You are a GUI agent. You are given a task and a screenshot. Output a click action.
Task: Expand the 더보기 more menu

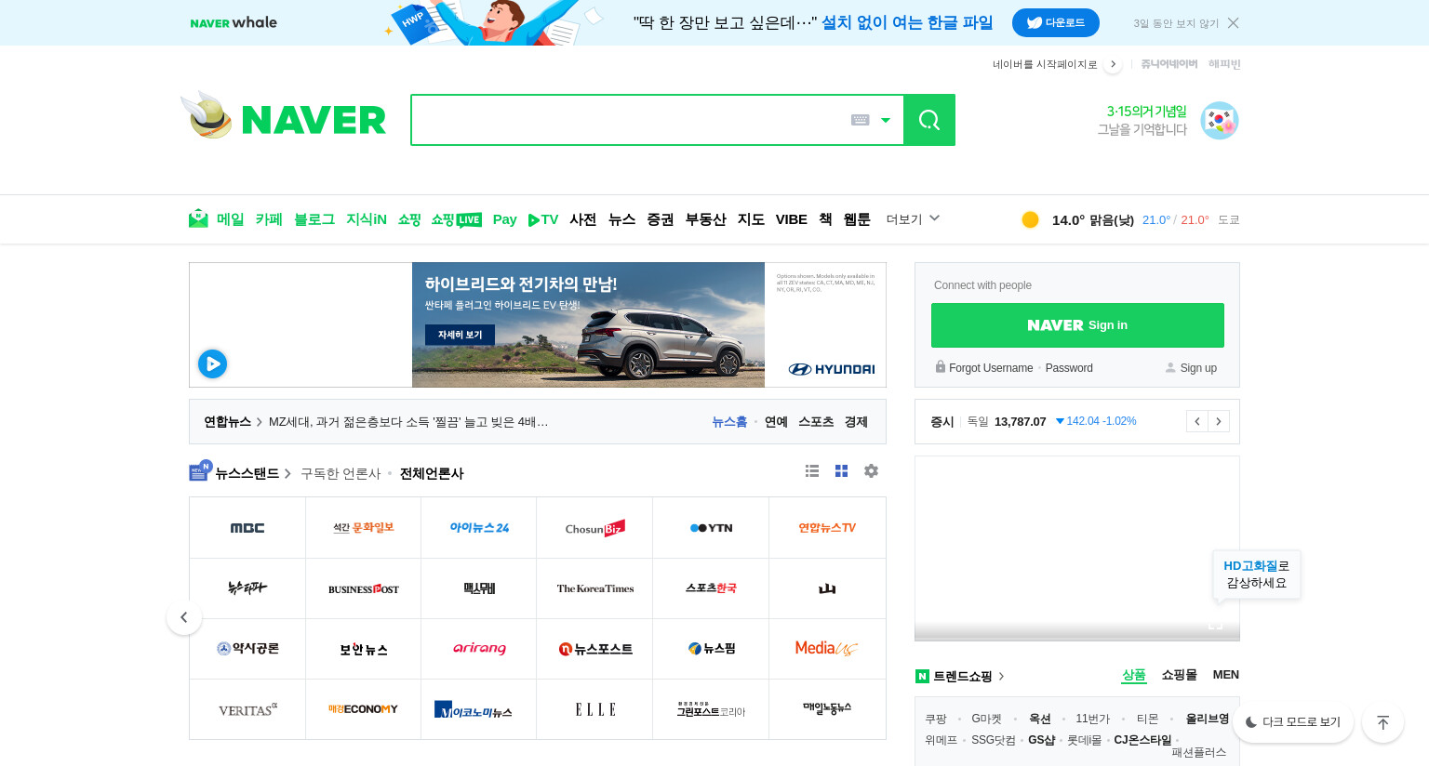[913, 219]
